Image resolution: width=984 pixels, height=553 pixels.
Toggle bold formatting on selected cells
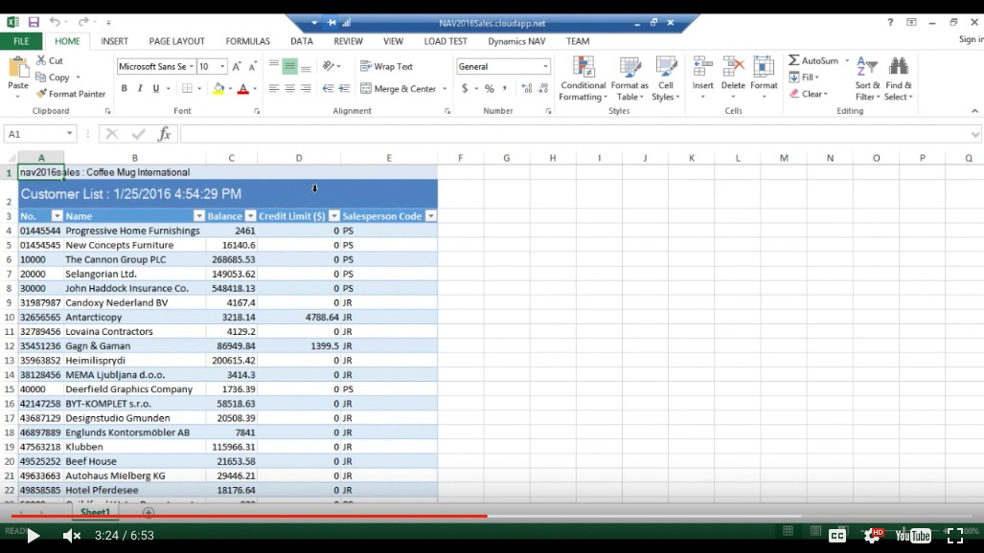point(124,87)
